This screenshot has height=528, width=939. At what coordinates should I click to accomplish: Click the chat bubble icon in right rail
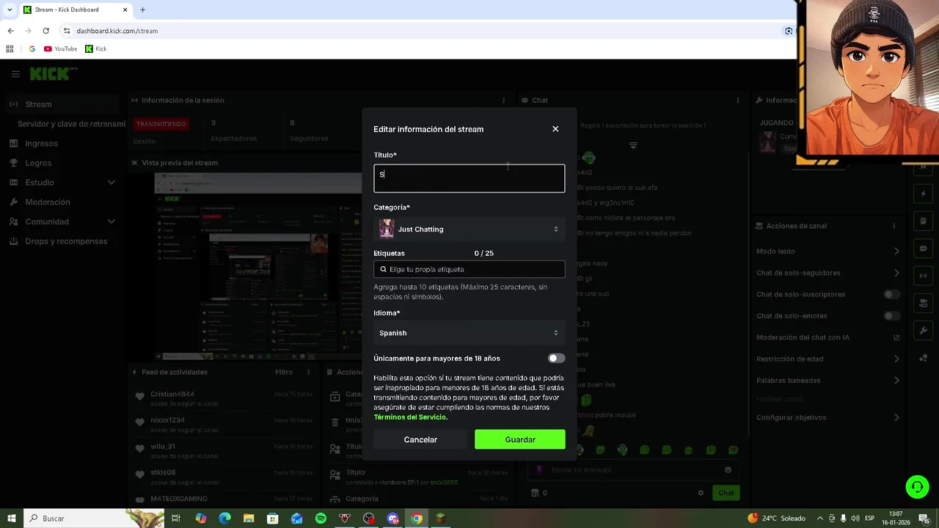click(924, 249)
